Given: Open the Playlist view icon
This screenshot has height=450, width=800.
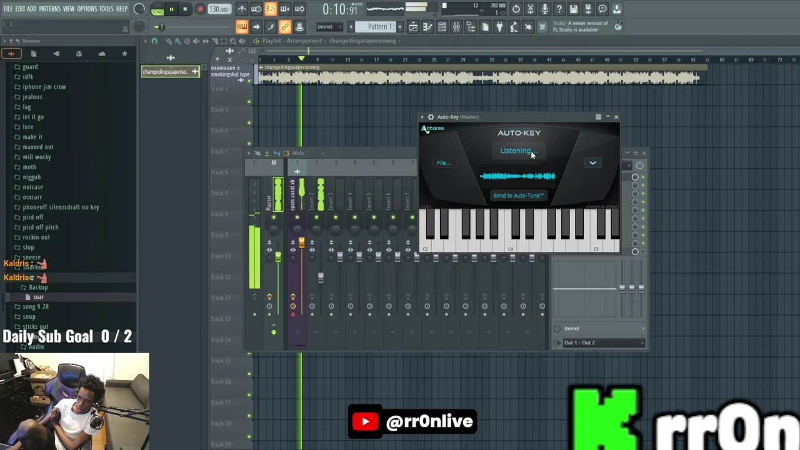Looking at the screenshot, I should pos(413,27).
